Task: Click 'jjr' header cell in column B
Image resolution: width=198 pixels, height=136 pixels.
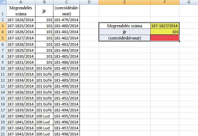Action: (x=44, y=11)
